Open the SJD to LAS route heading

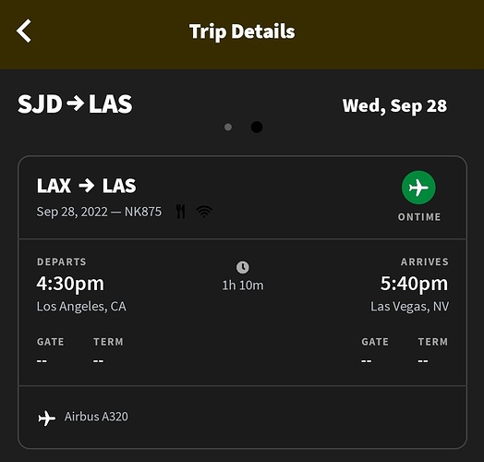(75, 103)
